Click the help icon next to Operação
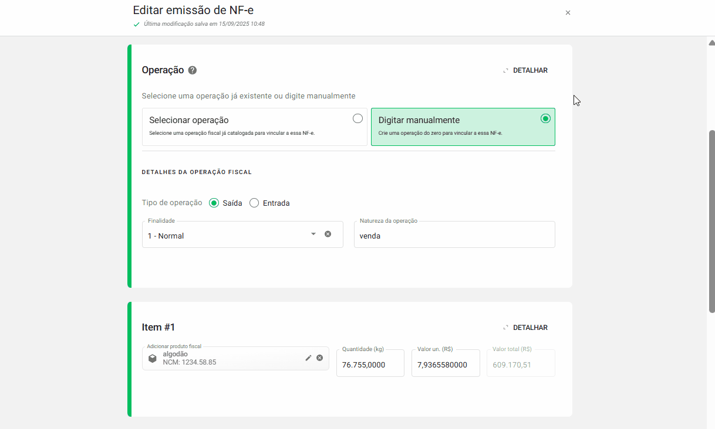The width and height of the screenshot is (715, 429). pyautogui.click(x=193, y=70)
